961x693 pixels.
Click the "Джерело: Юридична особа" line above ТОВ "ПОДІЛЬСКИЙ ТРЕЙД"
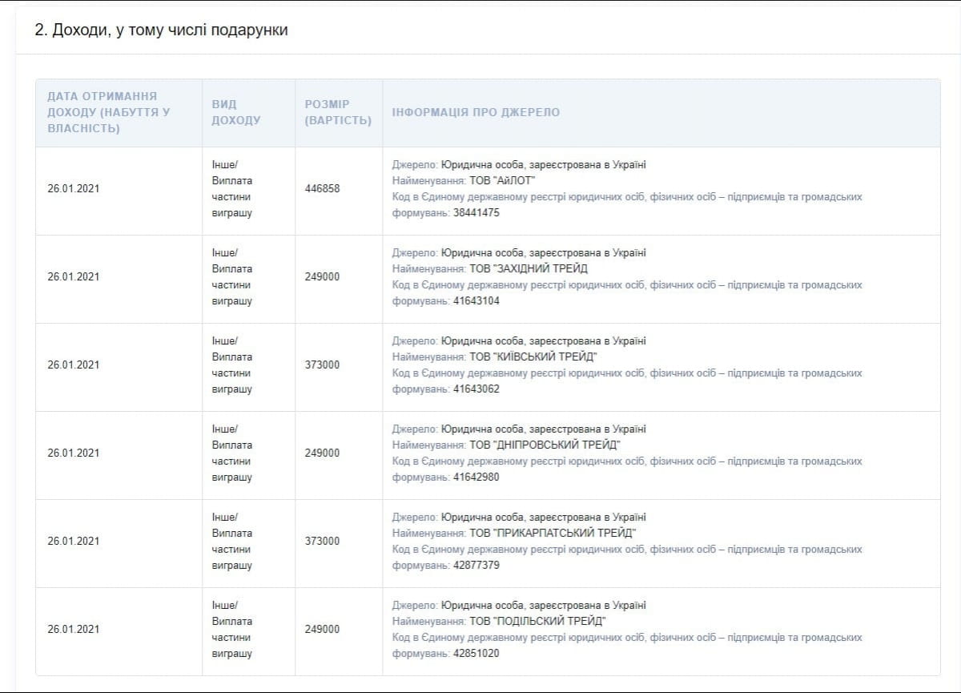(x=519, y=605)
